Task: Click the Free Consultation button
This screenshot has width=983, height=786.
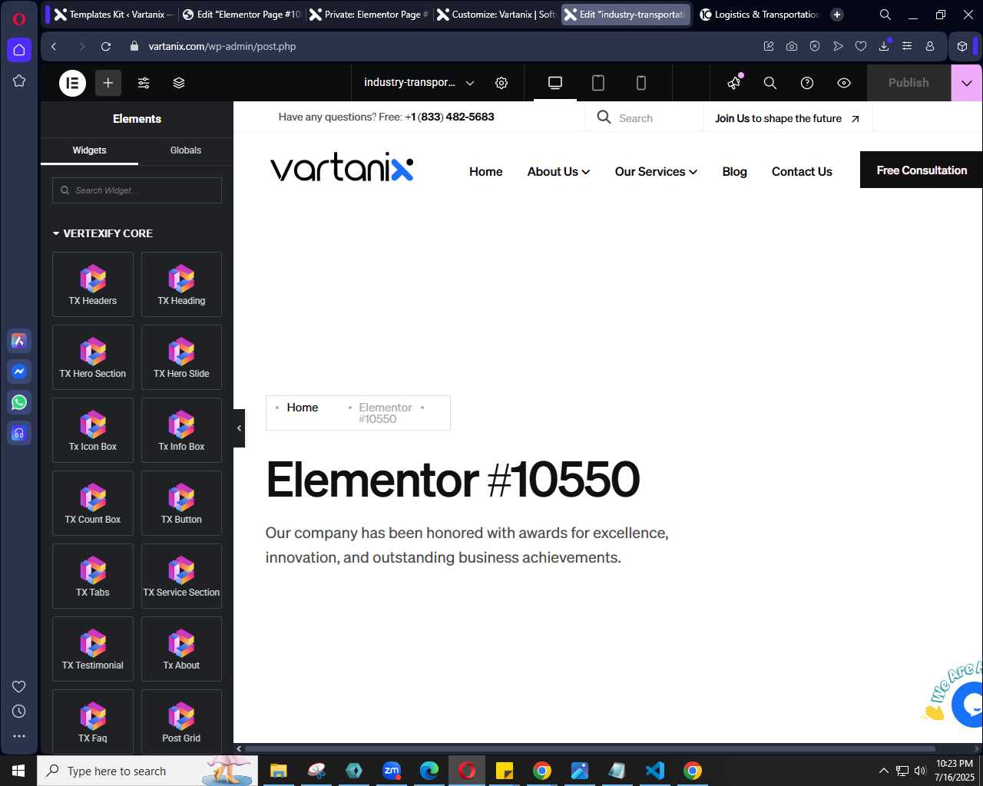Action: 922,170
